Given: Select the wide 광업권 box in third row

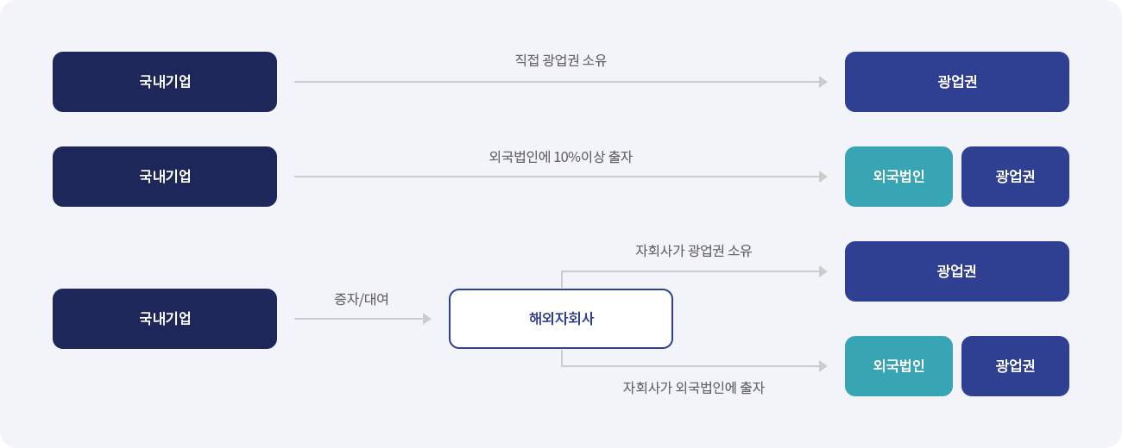Looking at the screenshot, I should [957, 271].
